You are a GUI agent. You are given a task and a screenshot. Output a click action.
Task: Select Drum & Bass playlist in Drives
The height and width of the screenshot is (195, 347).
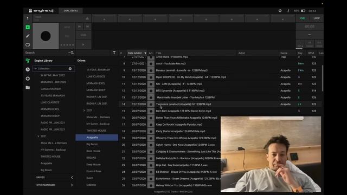click(94, 171)
